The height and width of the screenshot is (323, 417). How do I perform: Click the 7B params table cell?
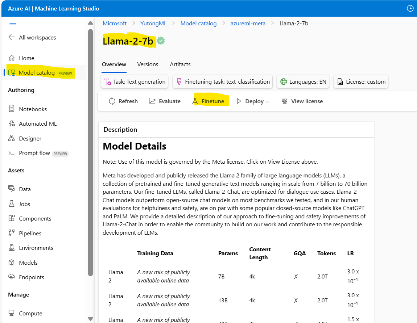point(221,277)
